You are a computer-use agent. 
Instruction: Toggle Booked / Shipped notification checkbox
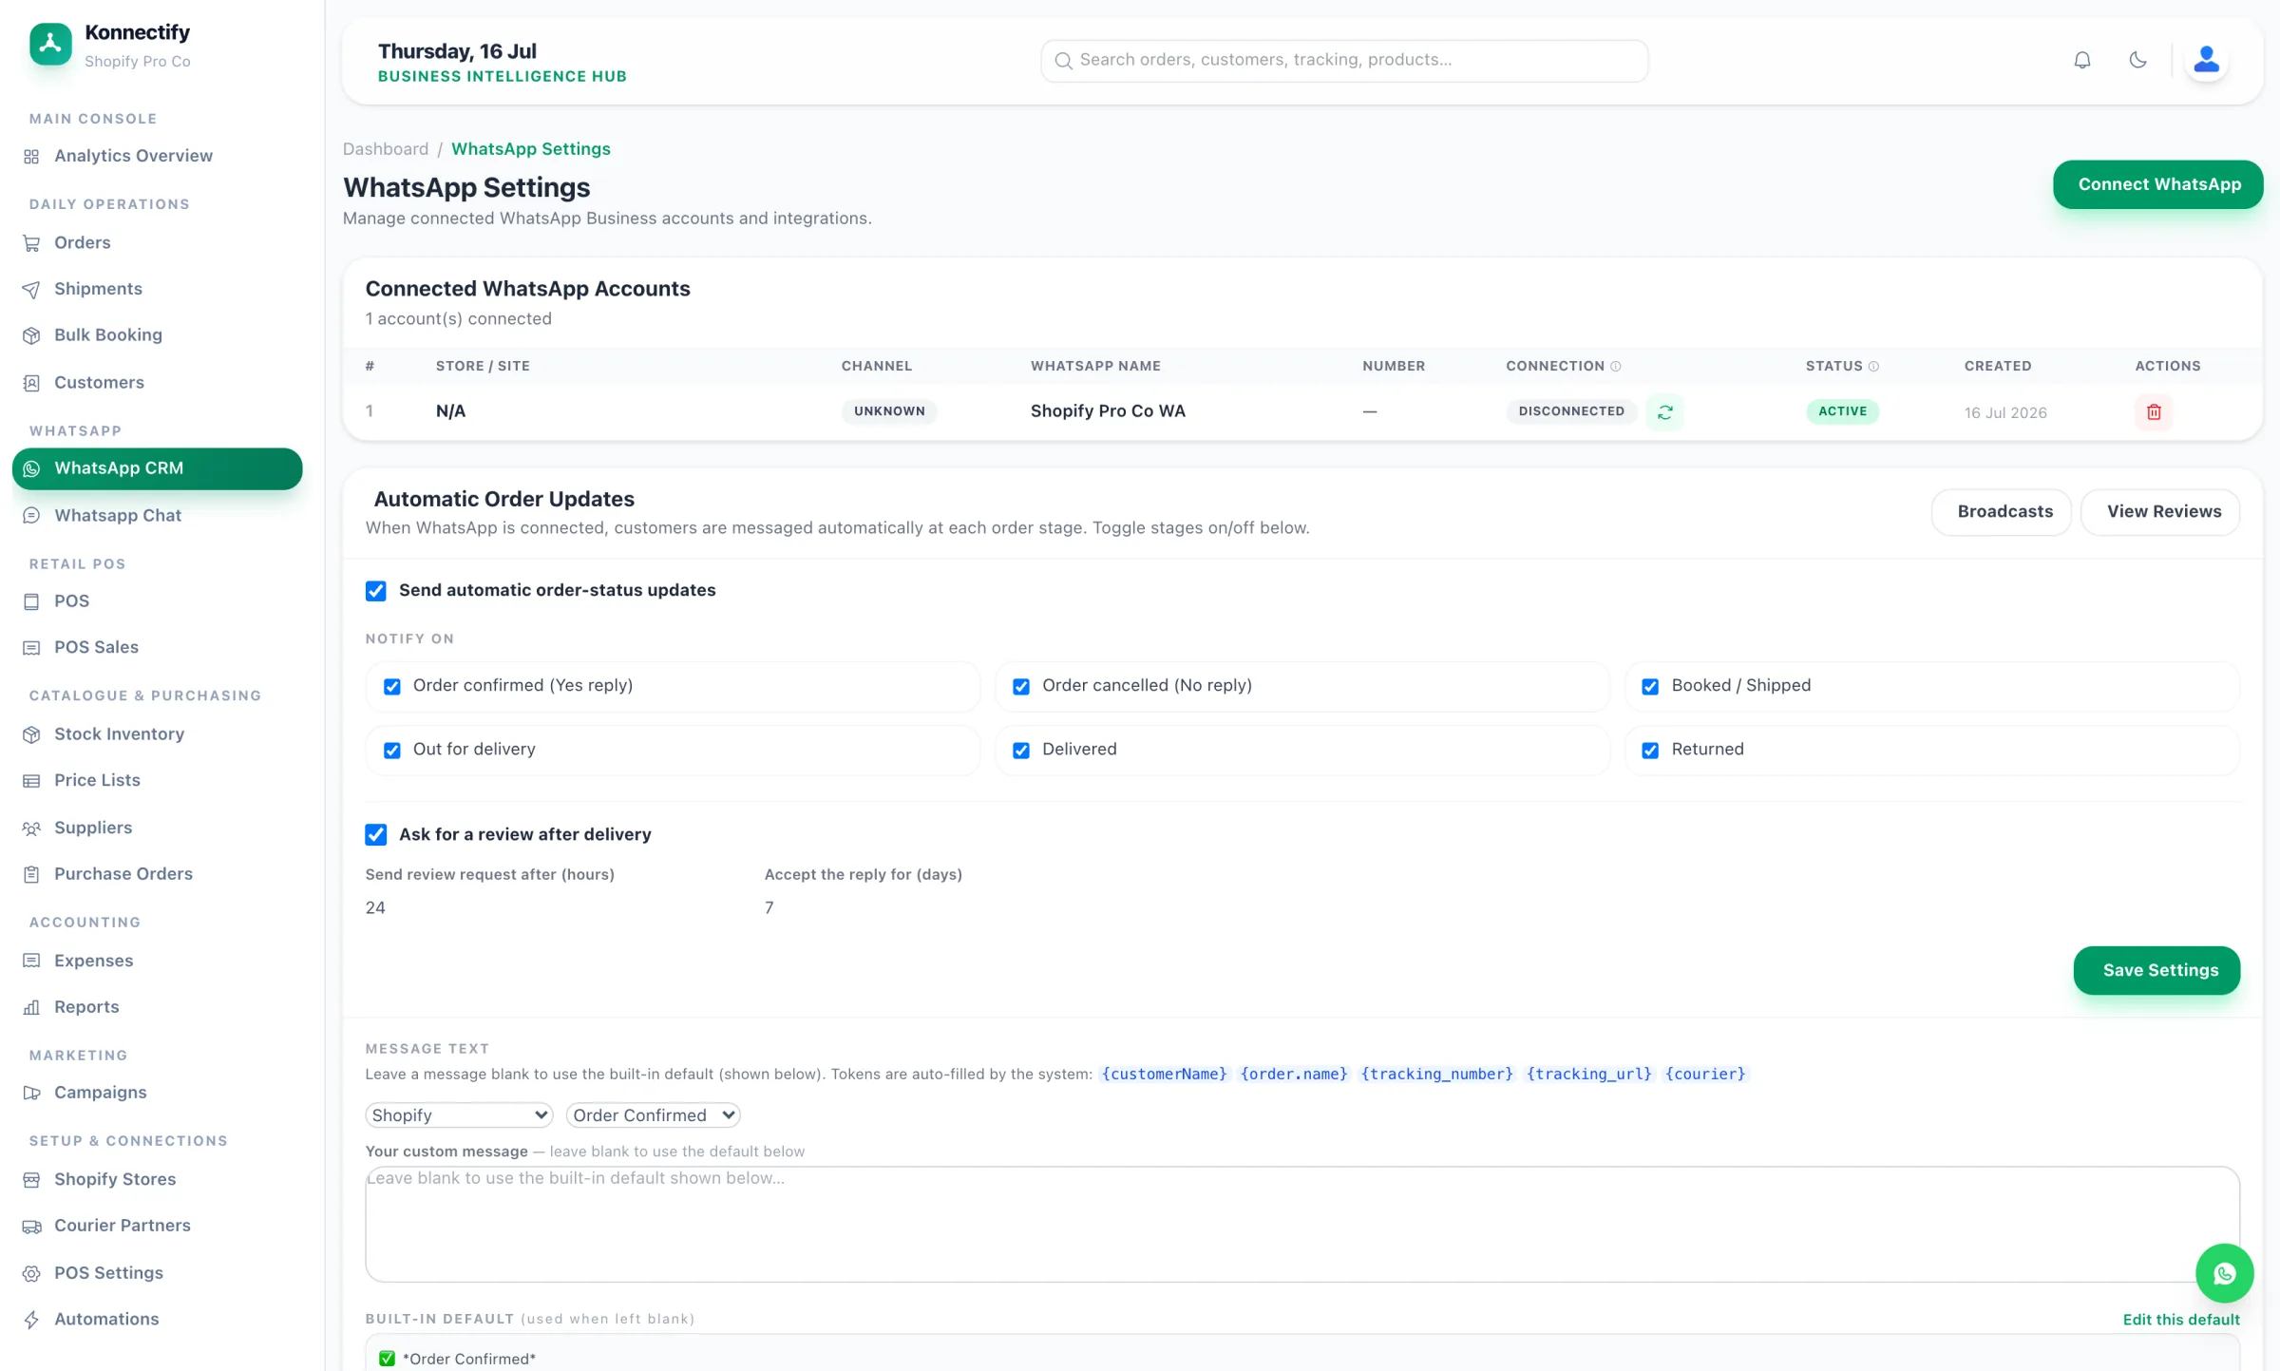click(x=1650, y=687)
